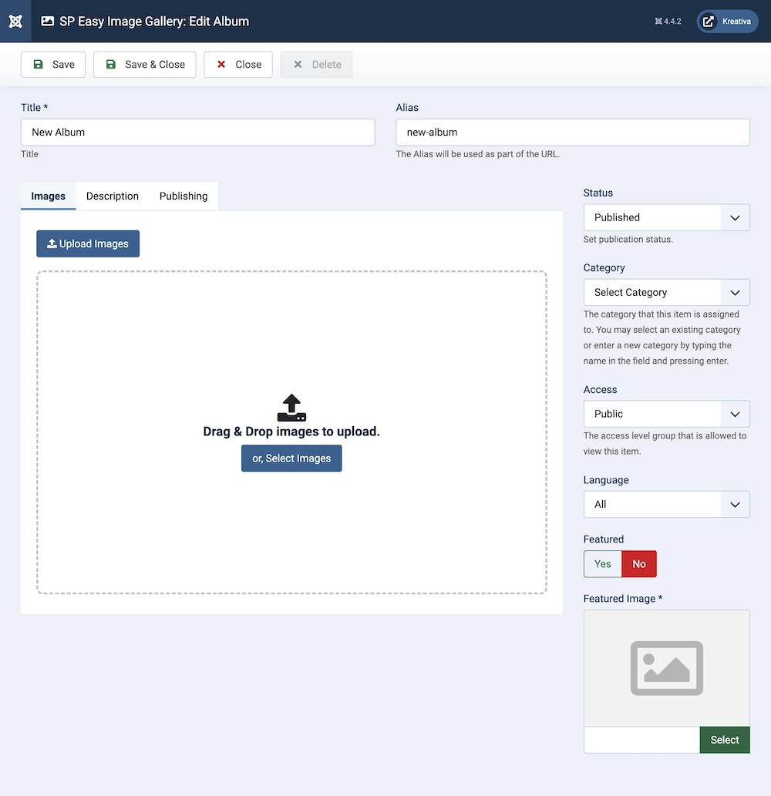The image size is (771, 796).
Task: Set Featured to Yes
Action: pyautogui.click(x=602, y=564)
